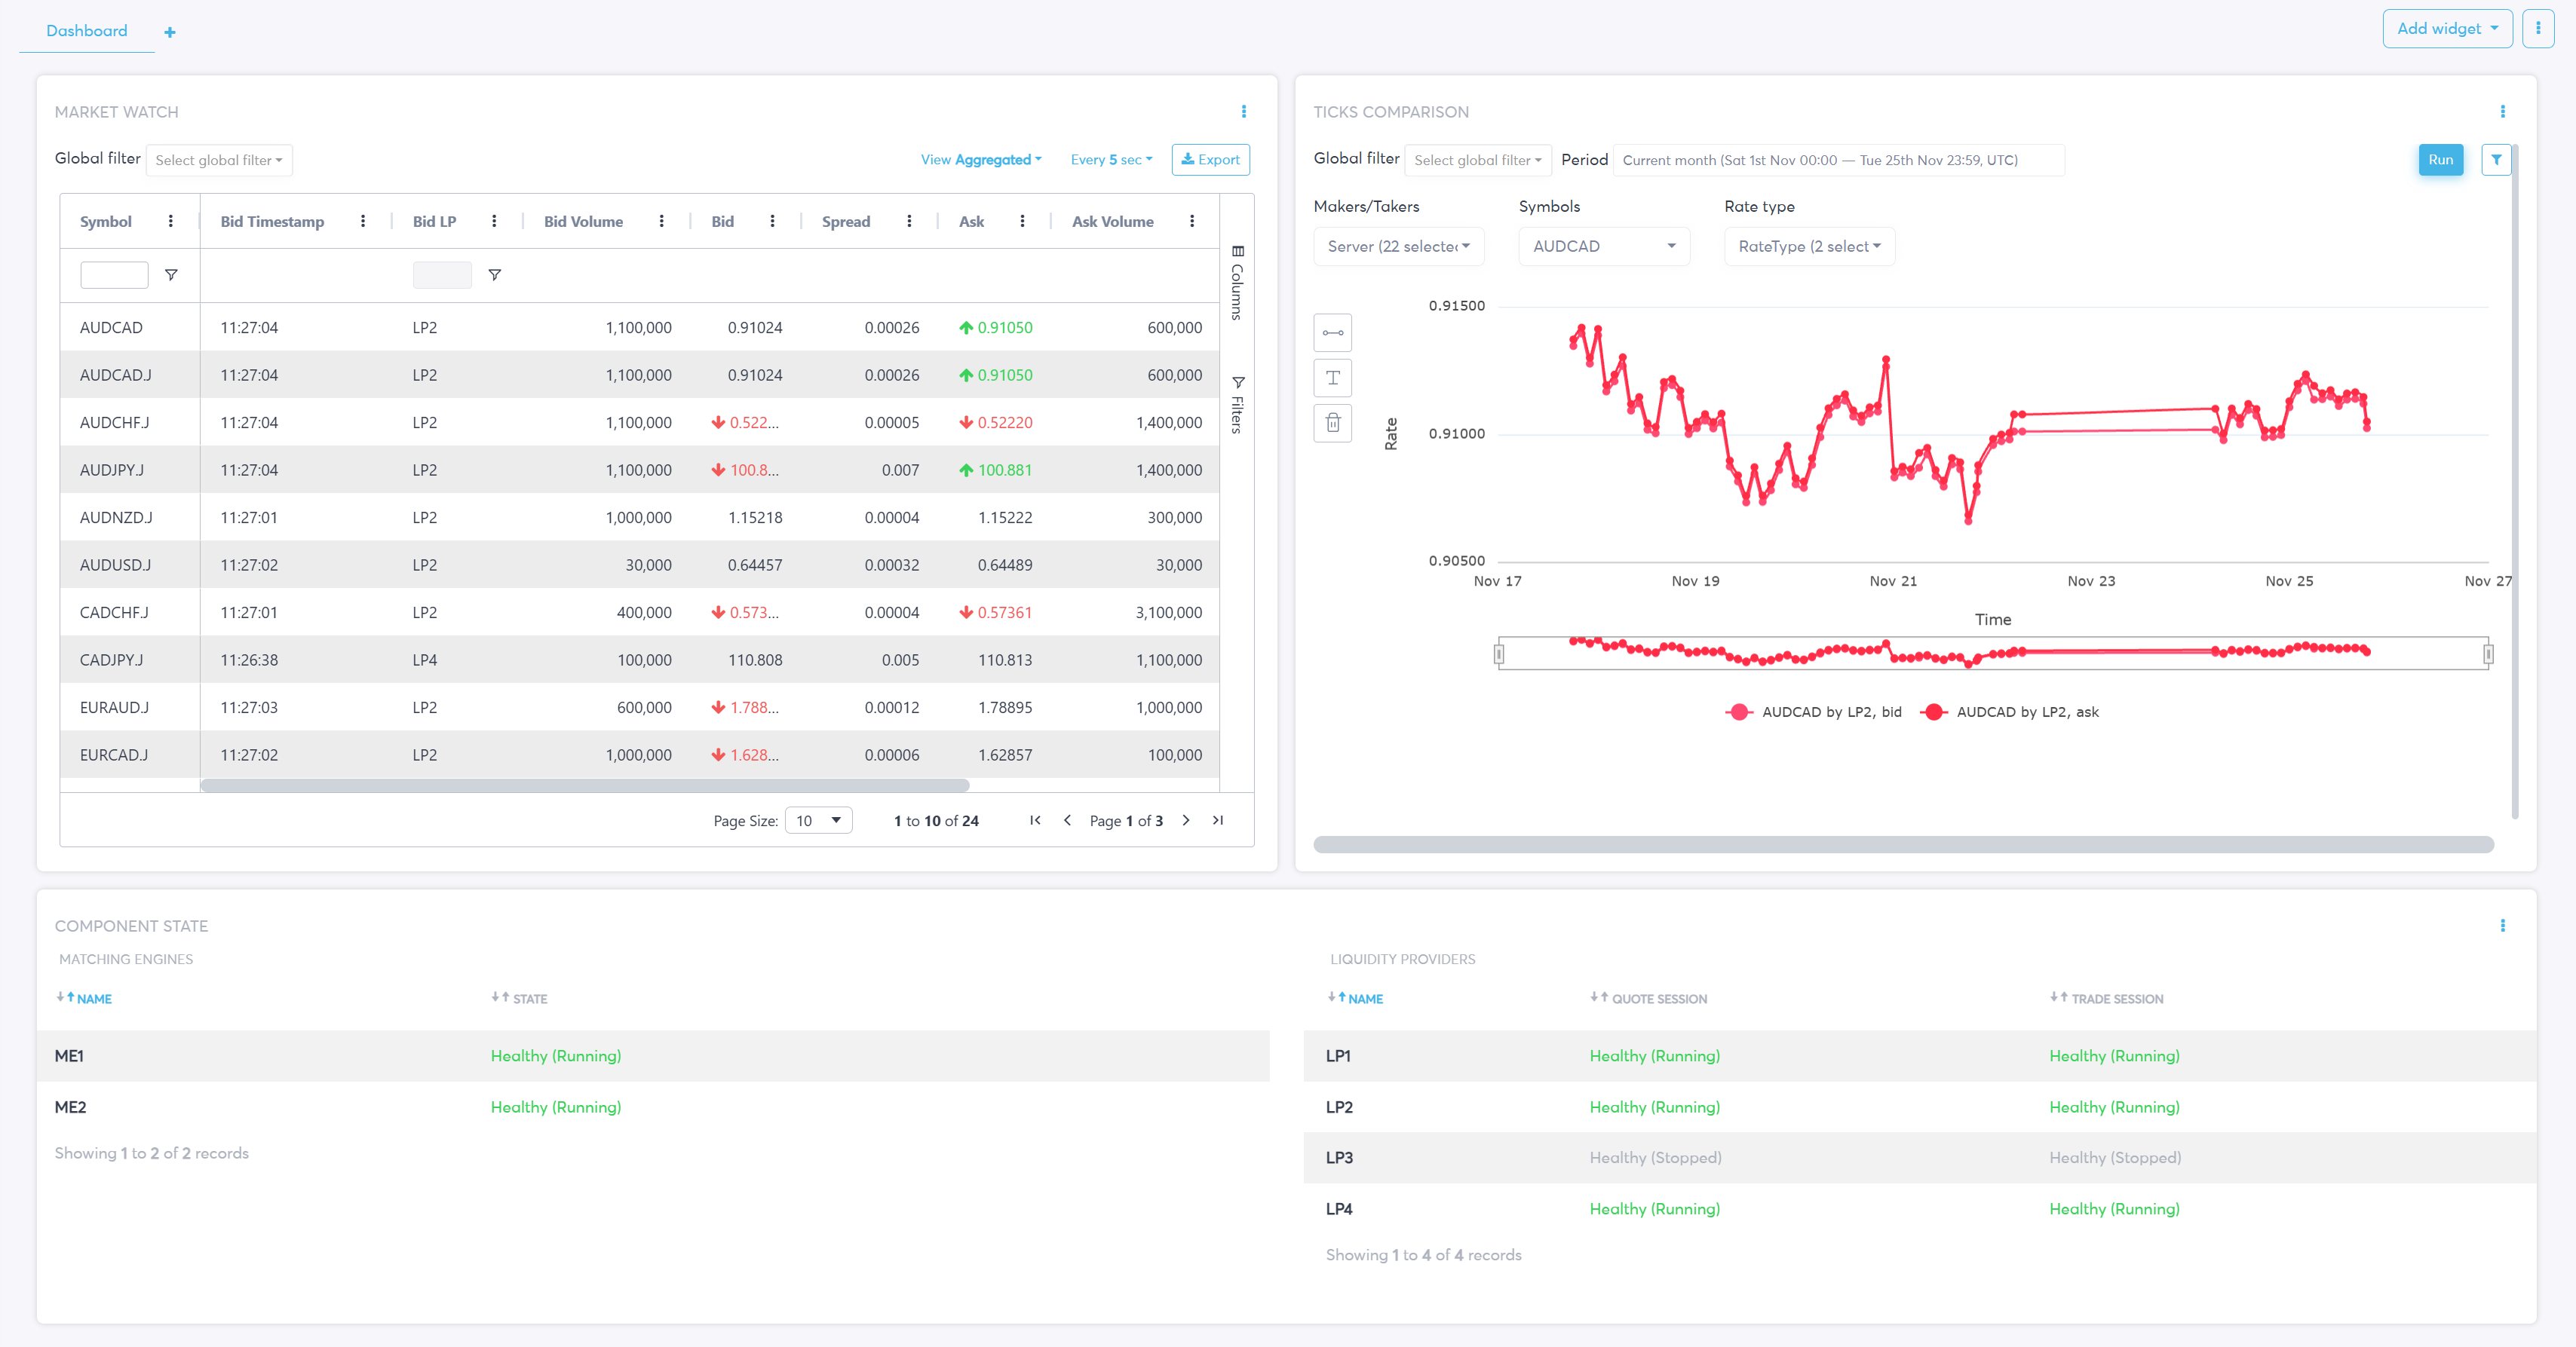Go to next page of Market Watch
This screenshot has width=2576, height=1347.
[x=1186, y=820]
